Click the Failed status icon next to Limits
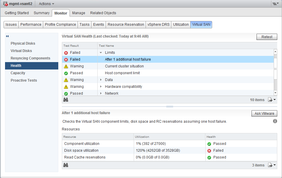 tap(66, 53)
